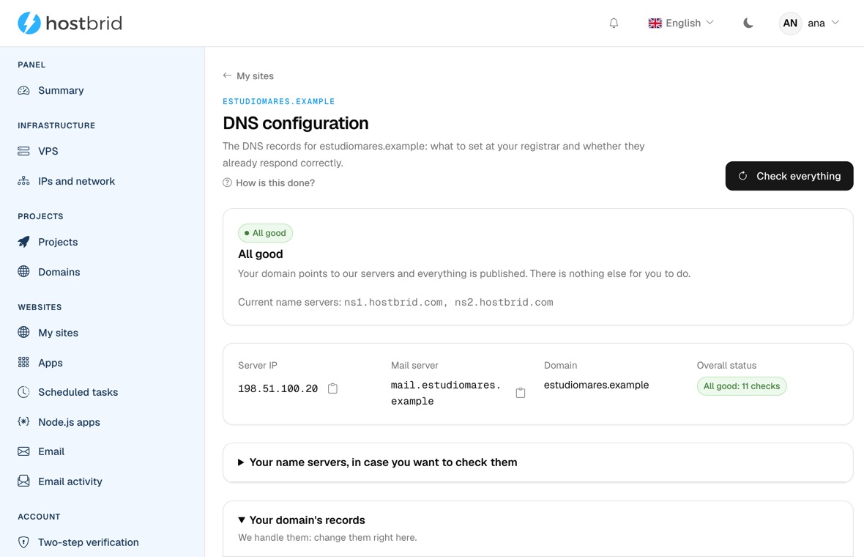Click the Scheduled tasks clock icon

point(23,392)
